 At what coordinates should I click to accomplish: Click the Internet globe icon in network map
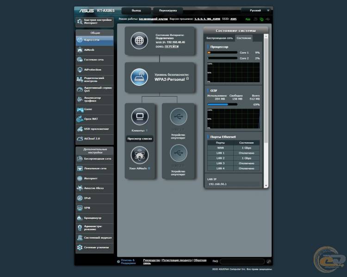point(139,41)
